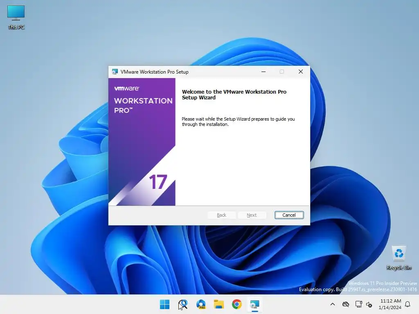
Task: Launch Google Chrome from taskbar
Action: point(237,304)
